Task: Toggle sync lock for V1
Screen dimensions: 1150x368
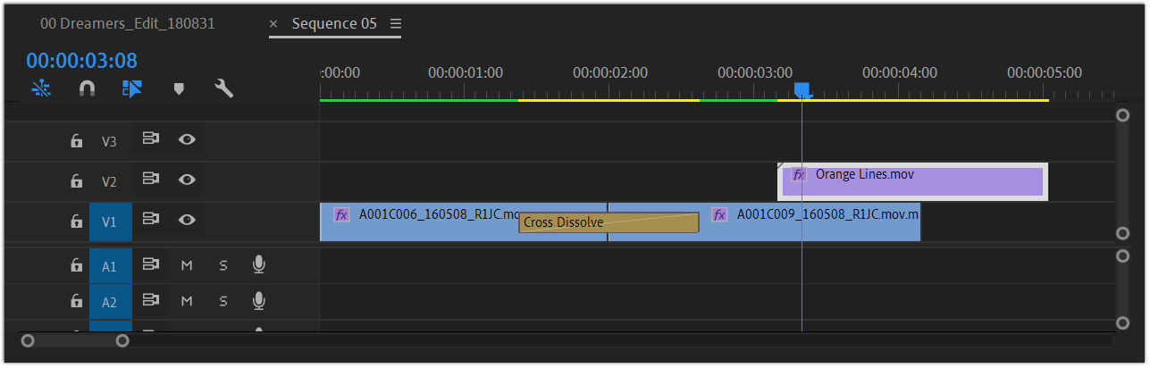Action: [151, 220]
